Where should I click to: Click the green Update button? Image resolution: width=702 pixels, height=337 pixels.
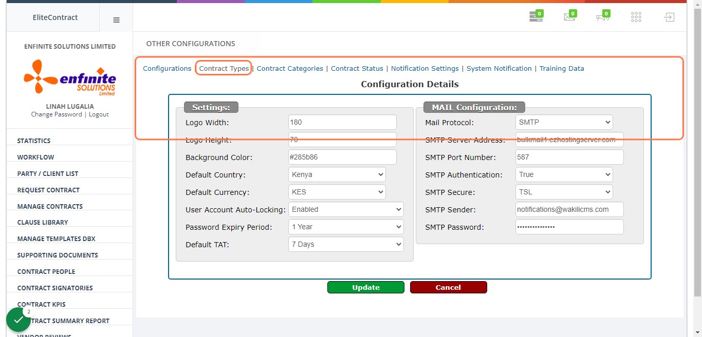tap(366, 287)
